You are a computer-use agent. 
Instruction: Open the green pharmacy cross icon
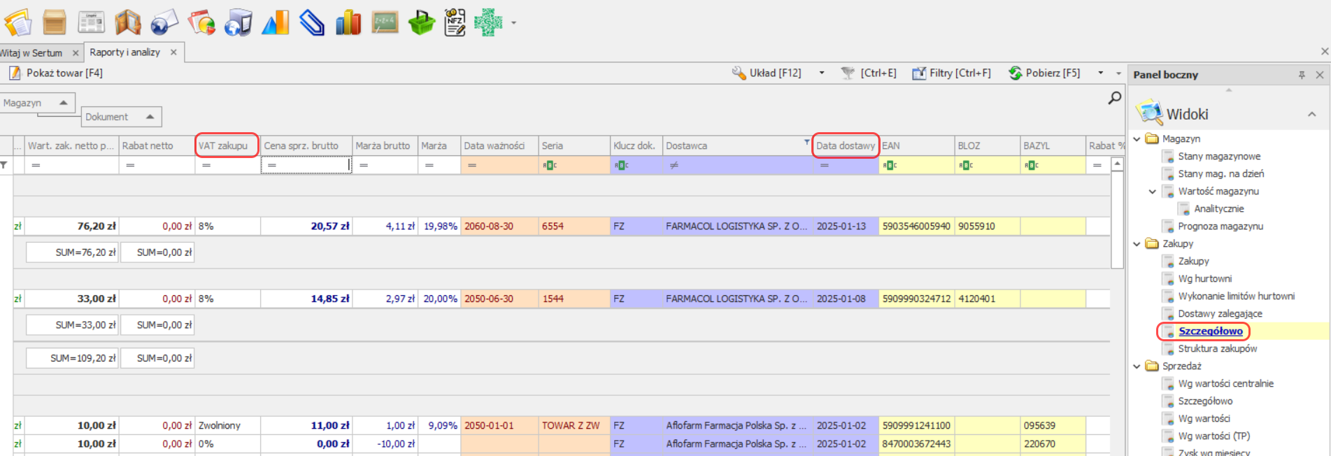point(488,23)
